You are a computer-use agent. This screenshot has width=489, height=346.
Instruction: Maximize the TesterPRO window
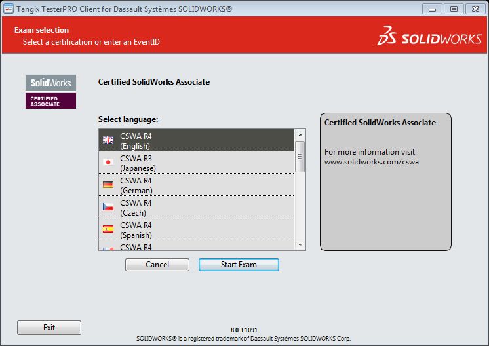click(x=454, y=9)
